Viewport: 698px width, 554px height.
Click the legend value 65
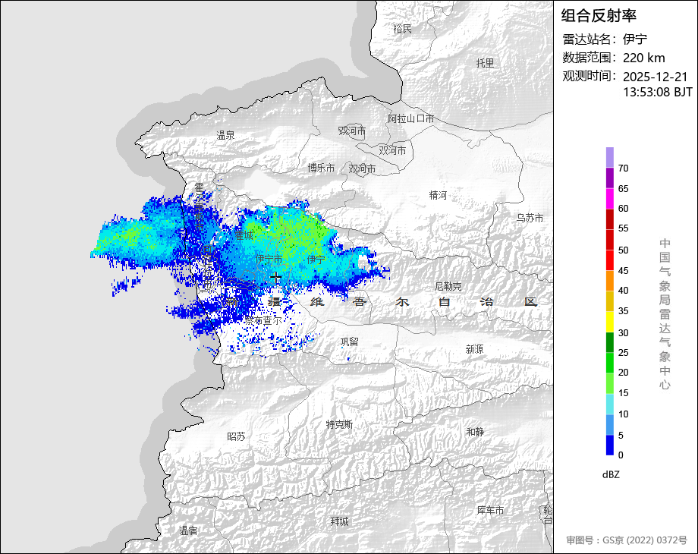pos(623,189)
